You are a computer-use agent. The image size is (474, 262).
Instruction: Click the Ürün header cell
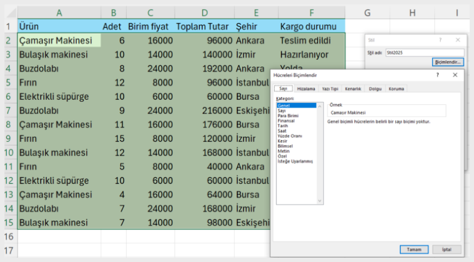click(x=59, y=27)
